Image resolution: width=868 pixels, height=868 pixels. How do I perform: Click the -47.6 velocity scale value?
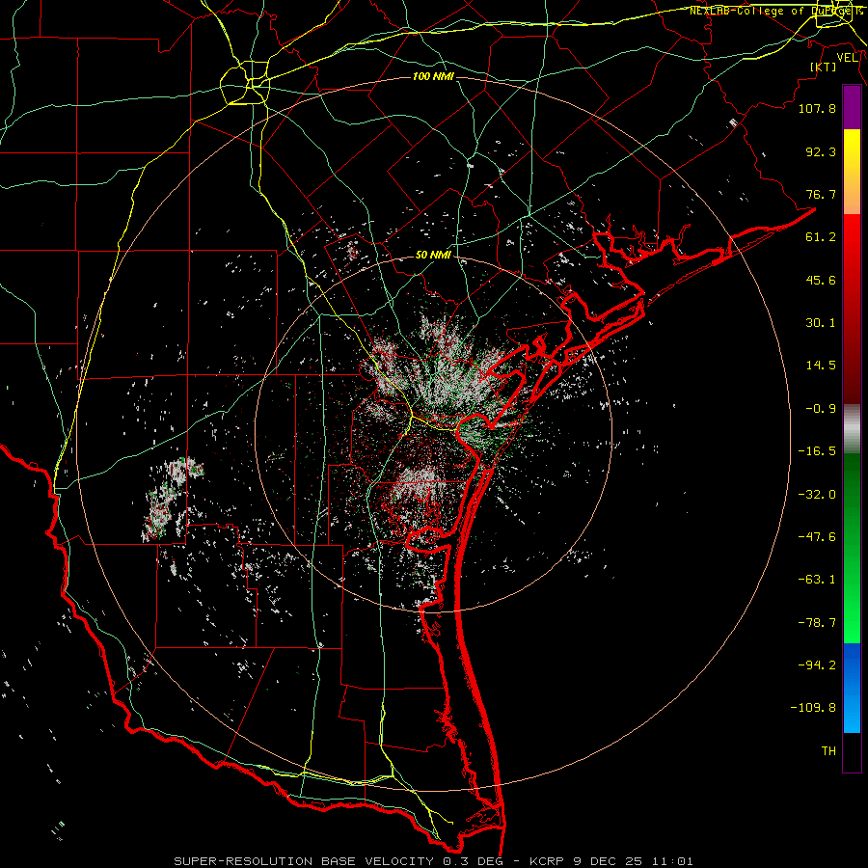coord(817,537)
